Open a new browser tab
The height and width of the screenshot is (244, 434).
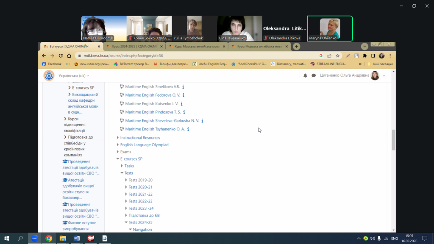pos(297,47)
